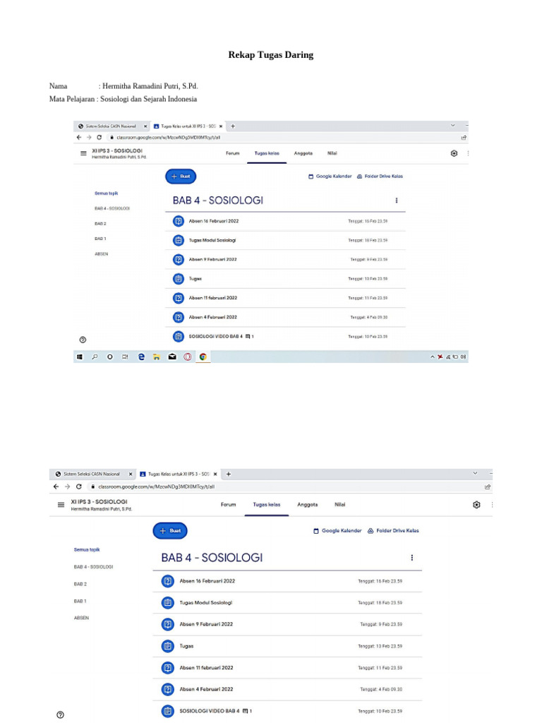Open the Mail app on taskbar

(172, 357)
